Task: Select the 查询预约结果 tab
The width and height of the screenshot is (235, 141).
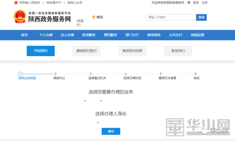Action: 132,51
